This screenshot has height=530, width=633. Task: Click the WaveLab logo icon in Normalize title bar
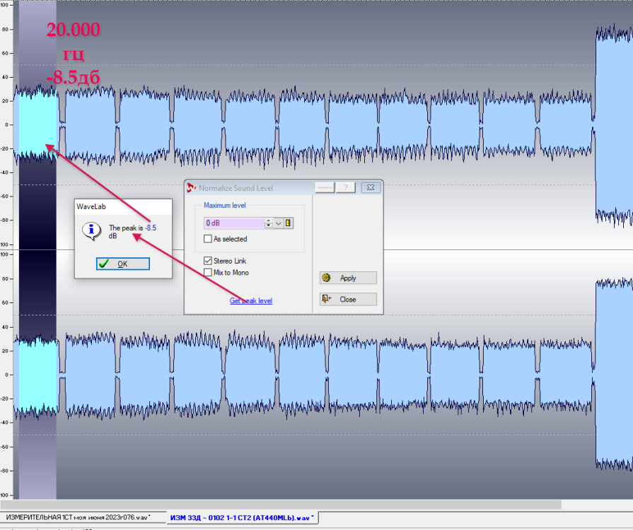[x=191, y=188]
